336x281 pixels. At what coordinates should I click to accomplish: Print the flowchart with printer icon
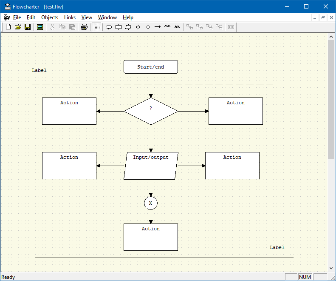[x=84, y=27]
